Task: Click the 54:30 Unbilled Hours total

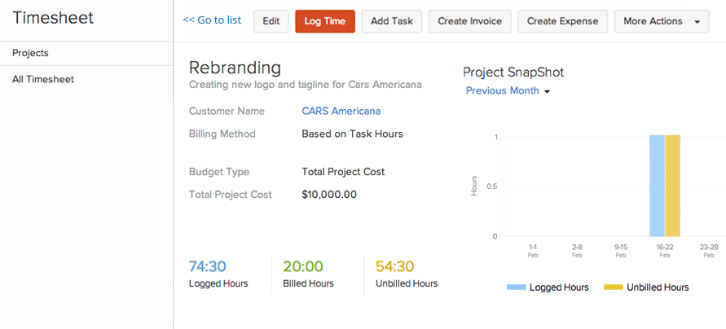Action: (395, 266)
